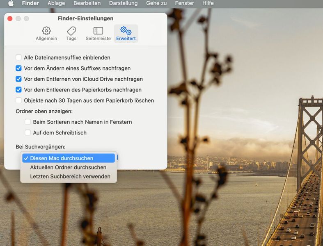Select the Erweitert settings tab
This screenshot has width=323, height=246.
(126, 34)
